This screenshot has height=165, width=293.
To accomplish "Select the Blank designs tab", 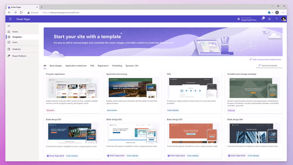I will click(56, 66).
